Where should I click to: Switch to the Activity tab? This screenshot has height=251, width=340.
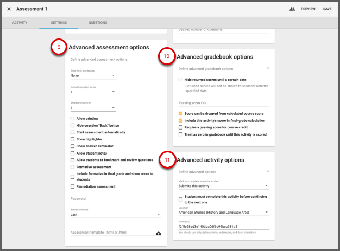point(20,23)
